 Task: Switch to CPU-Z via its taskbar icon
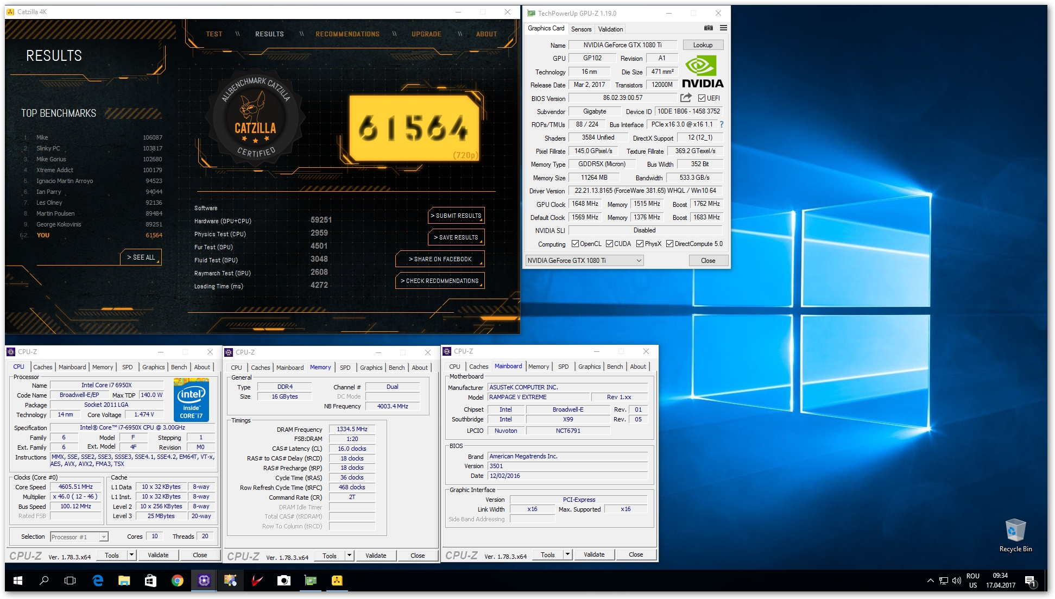coord(204,581)
